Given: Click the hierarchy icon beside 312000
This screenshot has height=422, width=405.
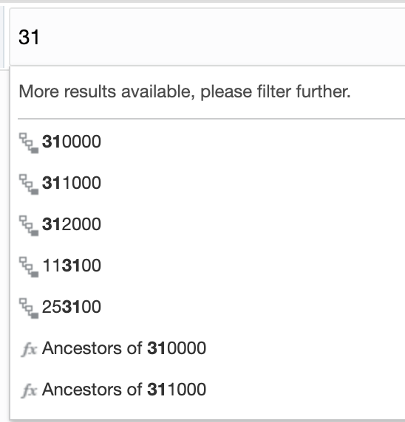Looking at the screenshot, I should pyautogui.click(x=29, y=226).
